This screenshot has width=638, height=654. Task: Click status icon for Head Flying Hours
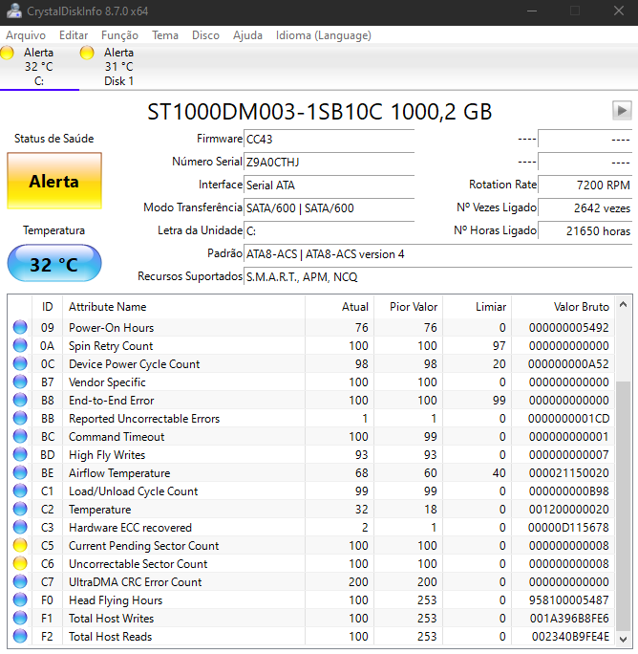click(20, 599)
